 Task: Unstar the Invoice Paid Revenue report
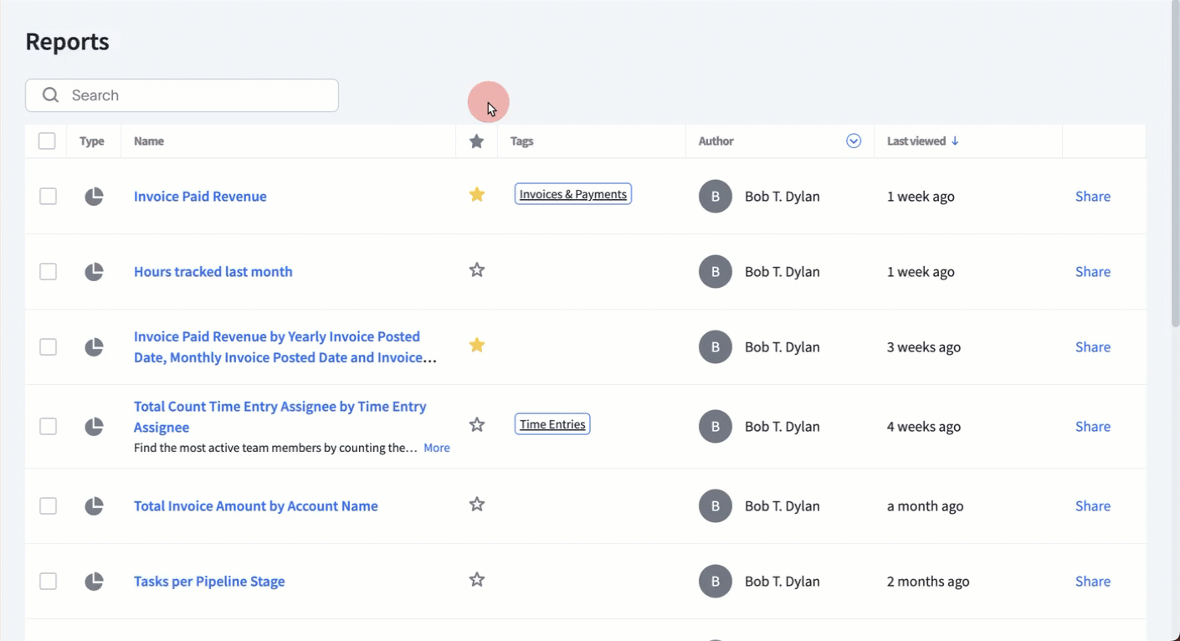pos(477,195)
